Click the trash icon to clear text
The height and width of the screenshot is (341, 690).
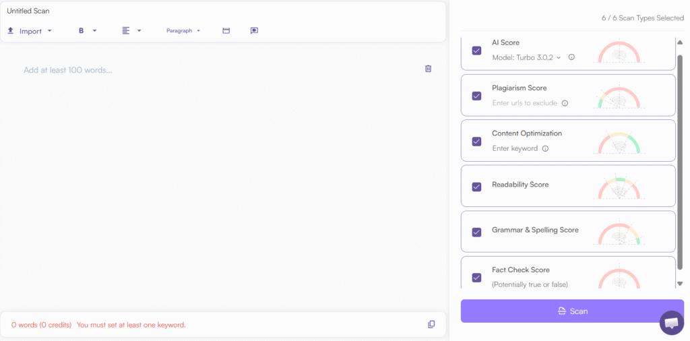[428, 69]
